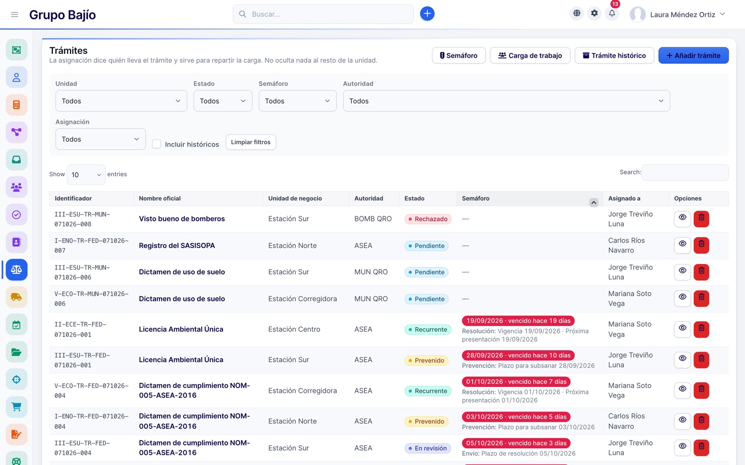Open the checkmark circle sidebar icon

pyautogui.click(x=16, y=214)
